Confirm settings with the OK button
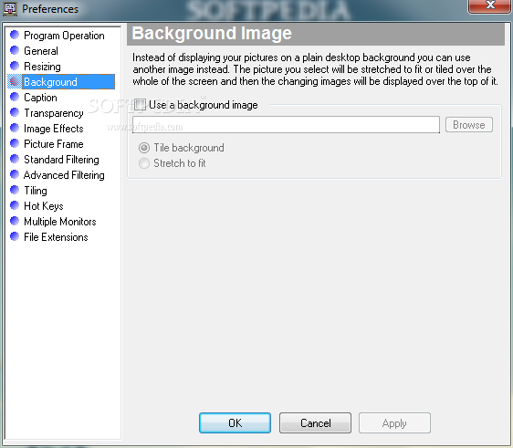Viewport: 513px width, 448px height. [x=235, y=422]
